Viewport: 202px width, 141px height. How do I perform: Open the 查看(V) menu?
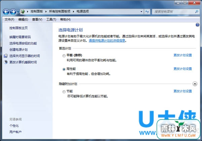[37, 19]
